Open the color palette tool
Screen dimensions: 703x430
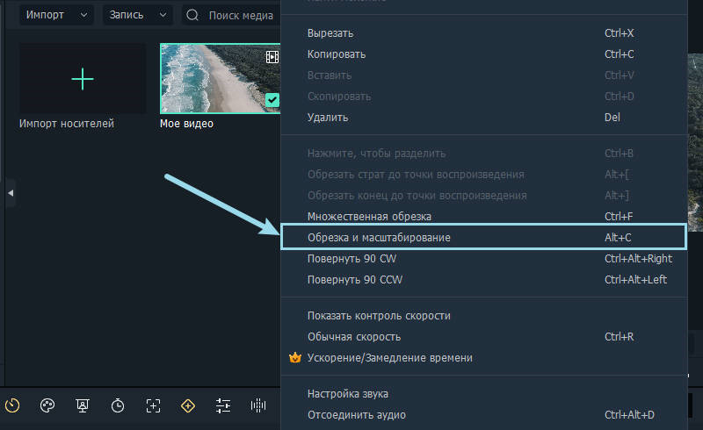click(47, 405)
